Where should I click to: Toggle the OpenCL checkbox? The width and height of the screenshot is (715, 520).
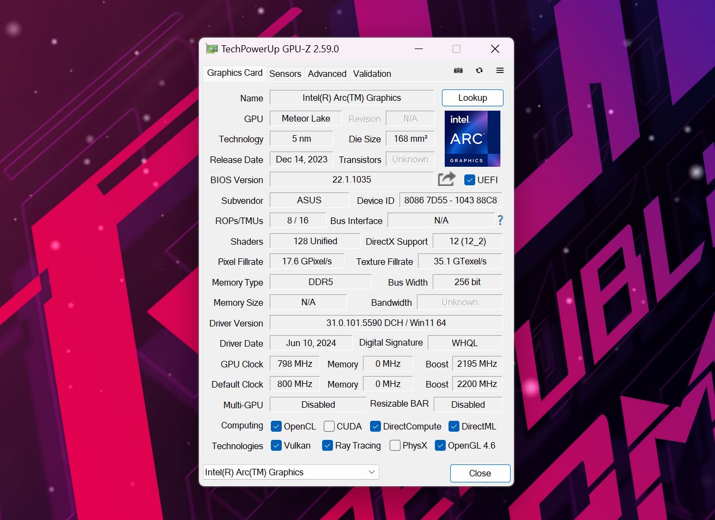(276, 426)
